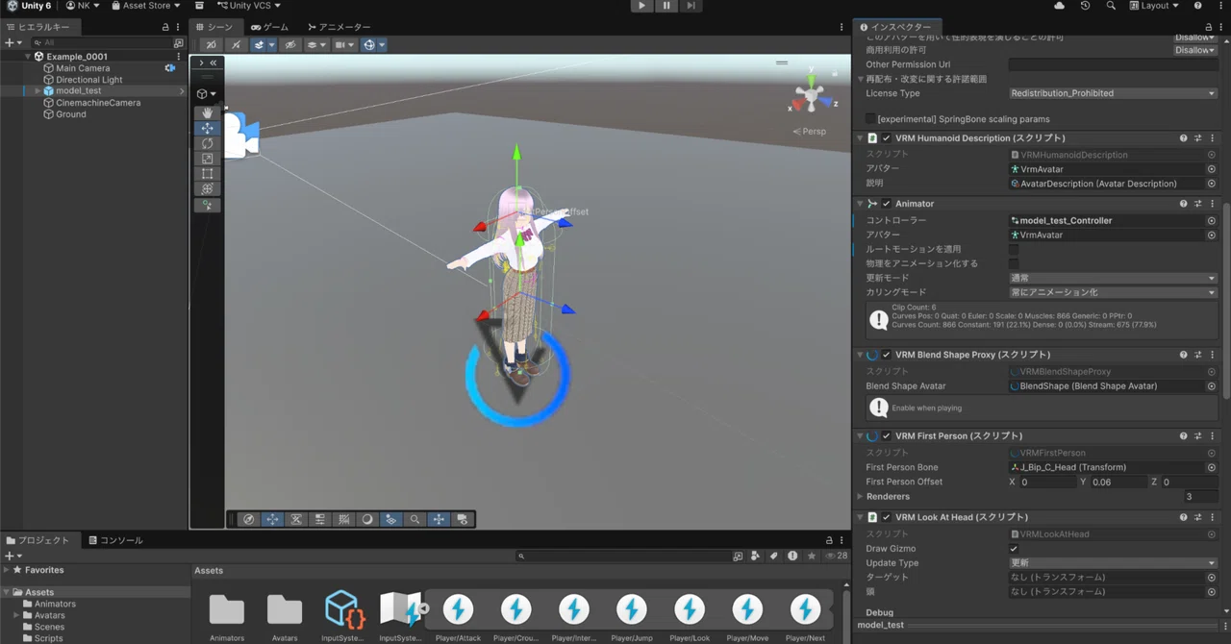Collapse the Example_0001 scene in hierarchy
Screen dimensions: 1231x644
pyautogui.click(x=28, y=57)
